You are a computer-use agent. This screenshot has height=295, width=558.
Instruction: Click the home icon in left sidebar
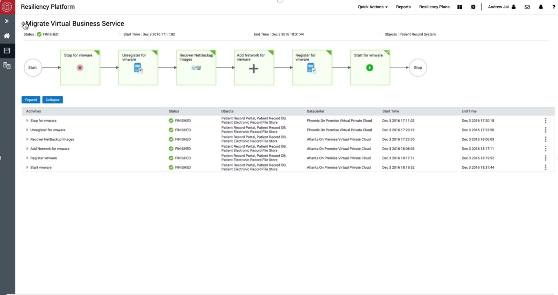tap(7, 36)
